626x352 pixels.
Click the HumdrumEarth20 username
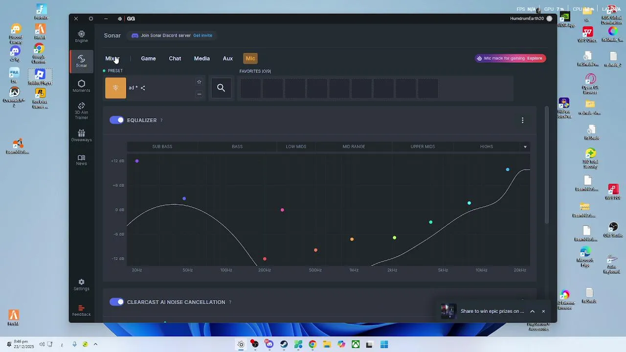coord(527,19)
